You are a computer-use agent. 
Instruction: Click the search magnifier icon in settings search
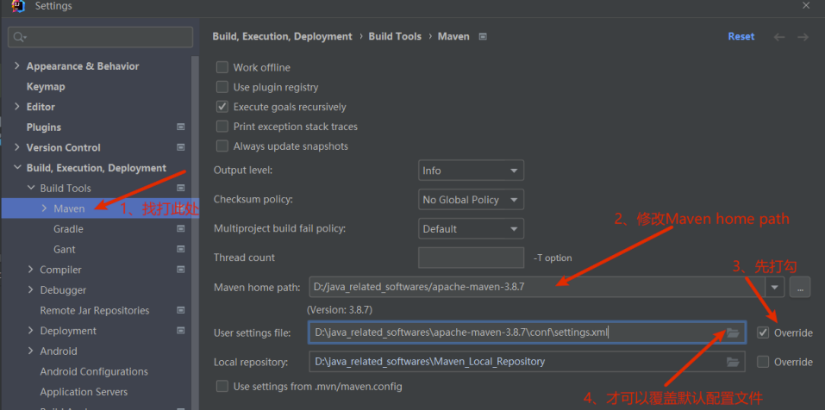click(x=19, y=37)
